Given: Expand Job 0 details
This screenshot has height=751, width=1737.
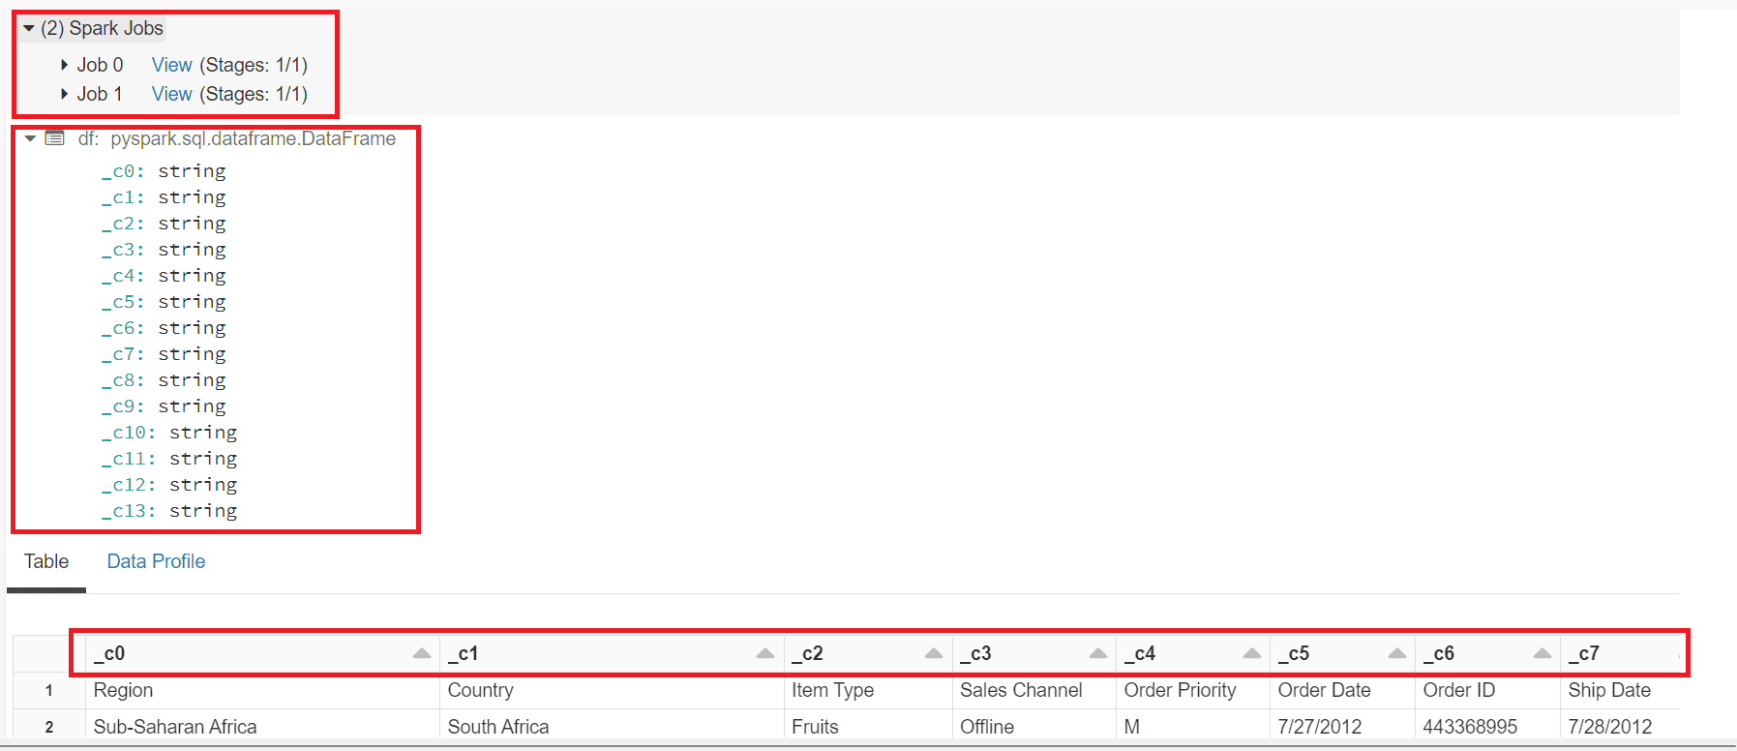Looking at the screenshot, I should [x=64, y=65].
